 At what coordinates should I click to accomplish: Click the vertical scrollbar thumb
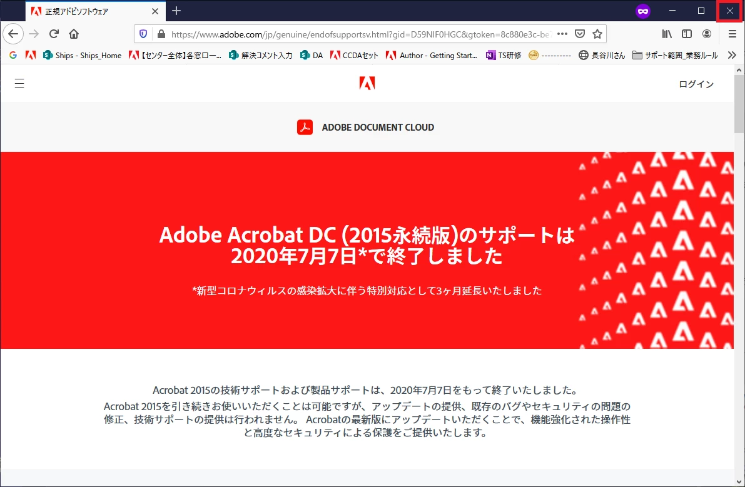click(x=739, y=104)
